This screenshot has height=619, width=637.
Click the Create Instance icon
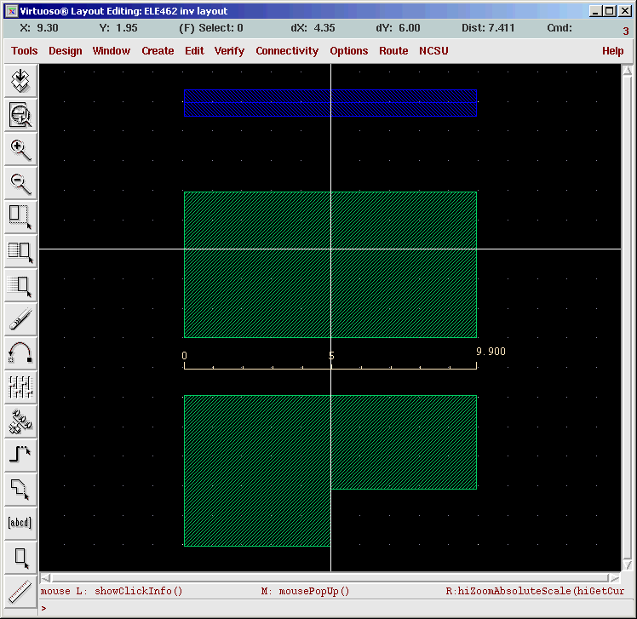coord(20,421)
